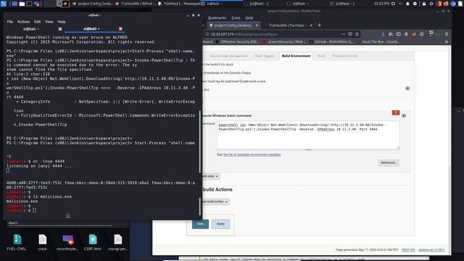Click the reader/pocket icon in URL bar
Screen dimensions: 464x261
(350, 34)
